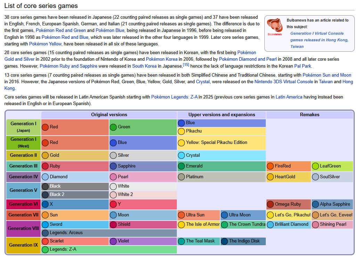Viewport: 362px width, 257px height.
Task: Click the circle icon beside Ultra Moon
Action: tap(224, 215)
